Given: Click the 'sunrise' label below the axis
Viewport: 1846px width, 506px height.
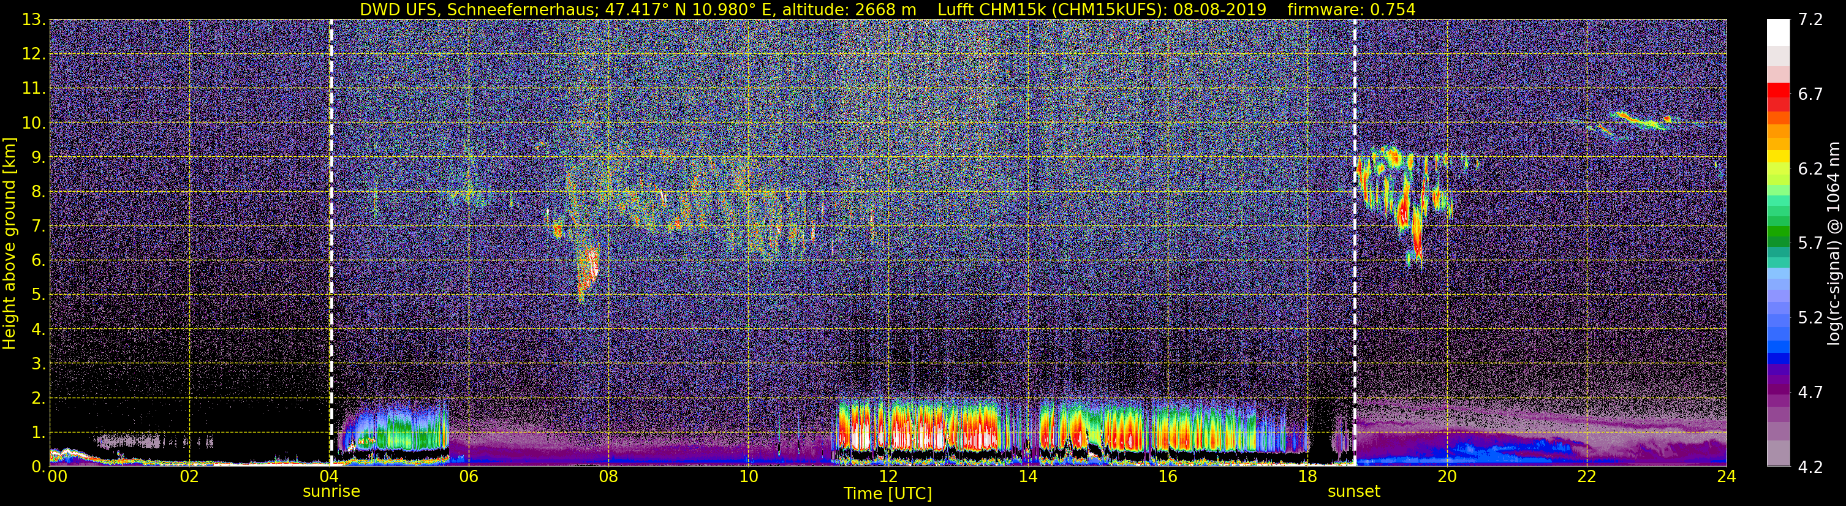Looking at the screenshot, I should (x=331, y=492).
